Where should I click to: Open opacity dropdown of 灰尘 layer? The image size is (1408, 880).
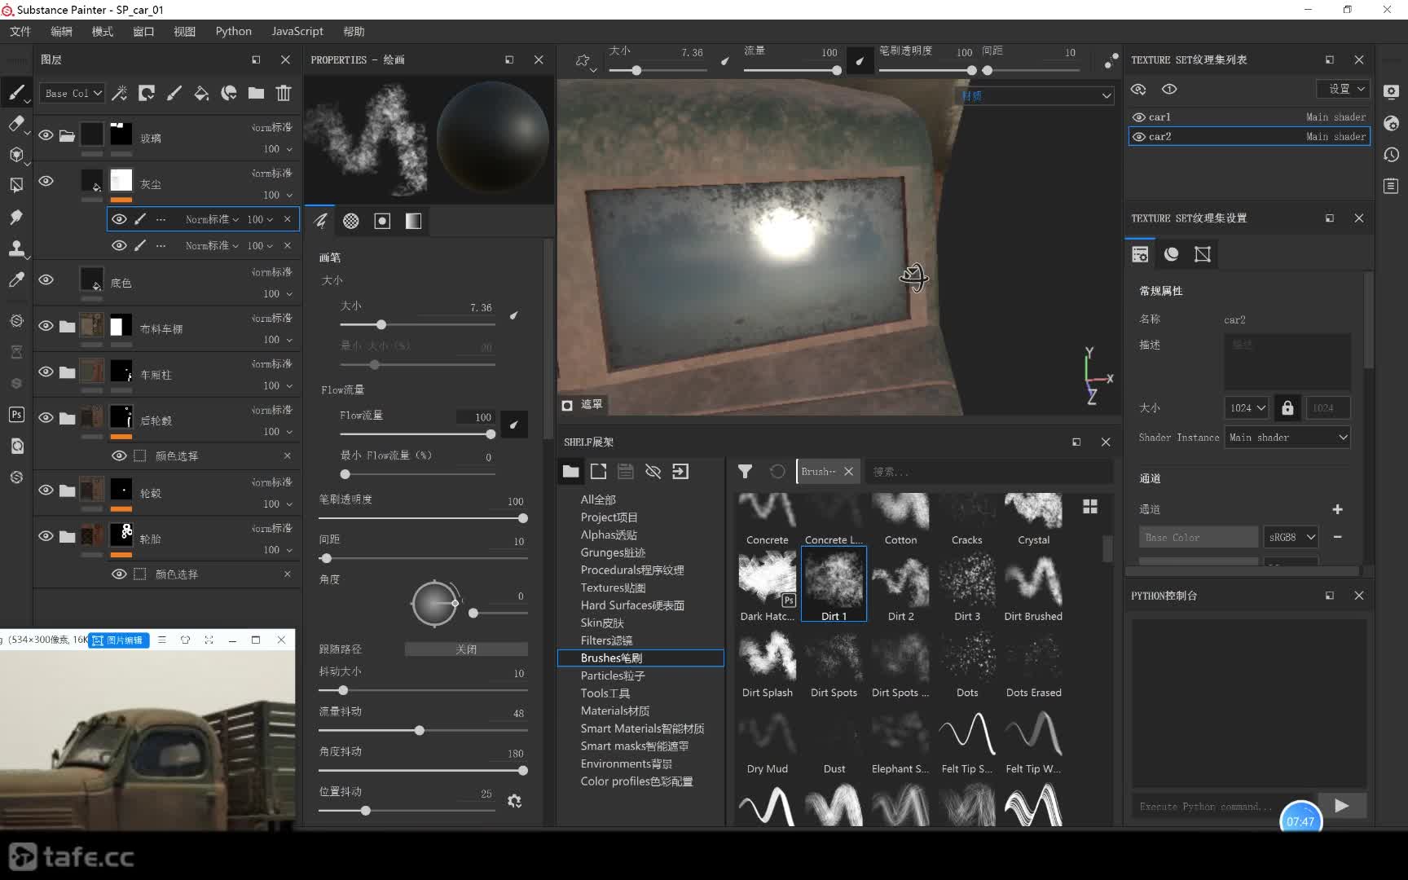(x=277, y=195)
